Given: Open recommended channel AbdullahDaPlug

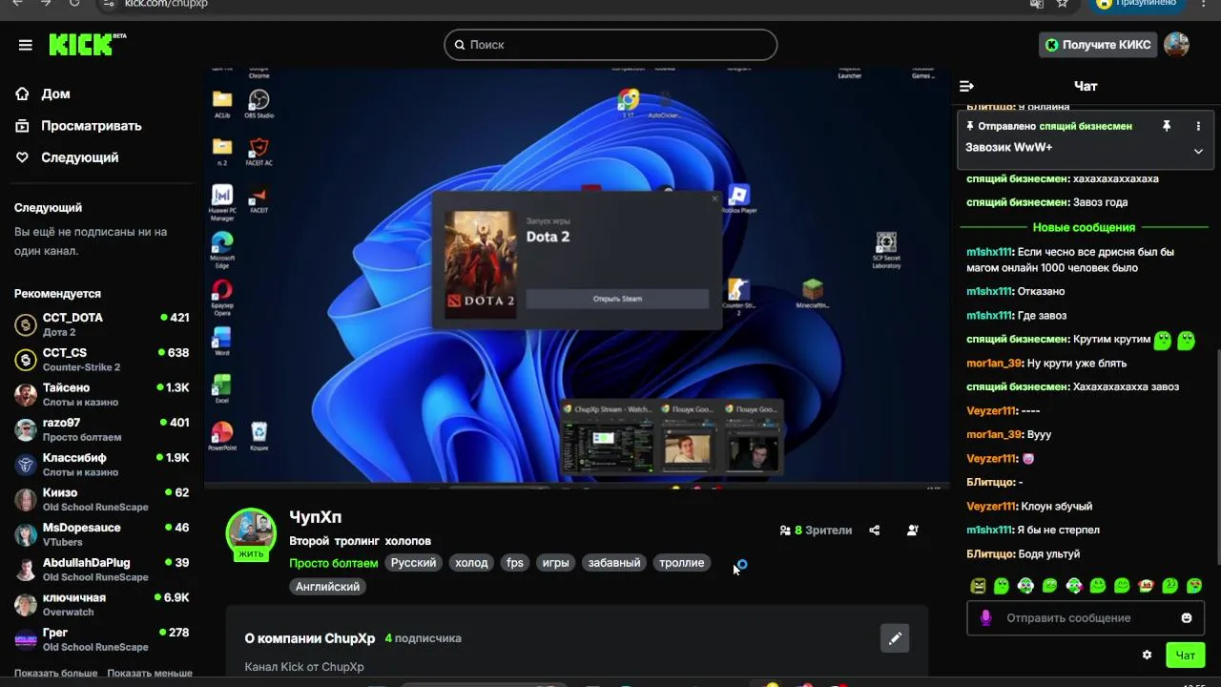Looking at the screenshot, I should pos(102,570).
